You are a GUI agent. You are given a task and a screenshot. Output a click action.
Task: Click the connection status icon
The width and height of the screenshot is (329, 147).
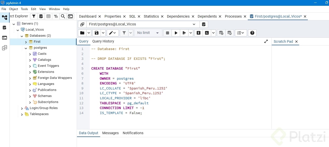(82, 24)
